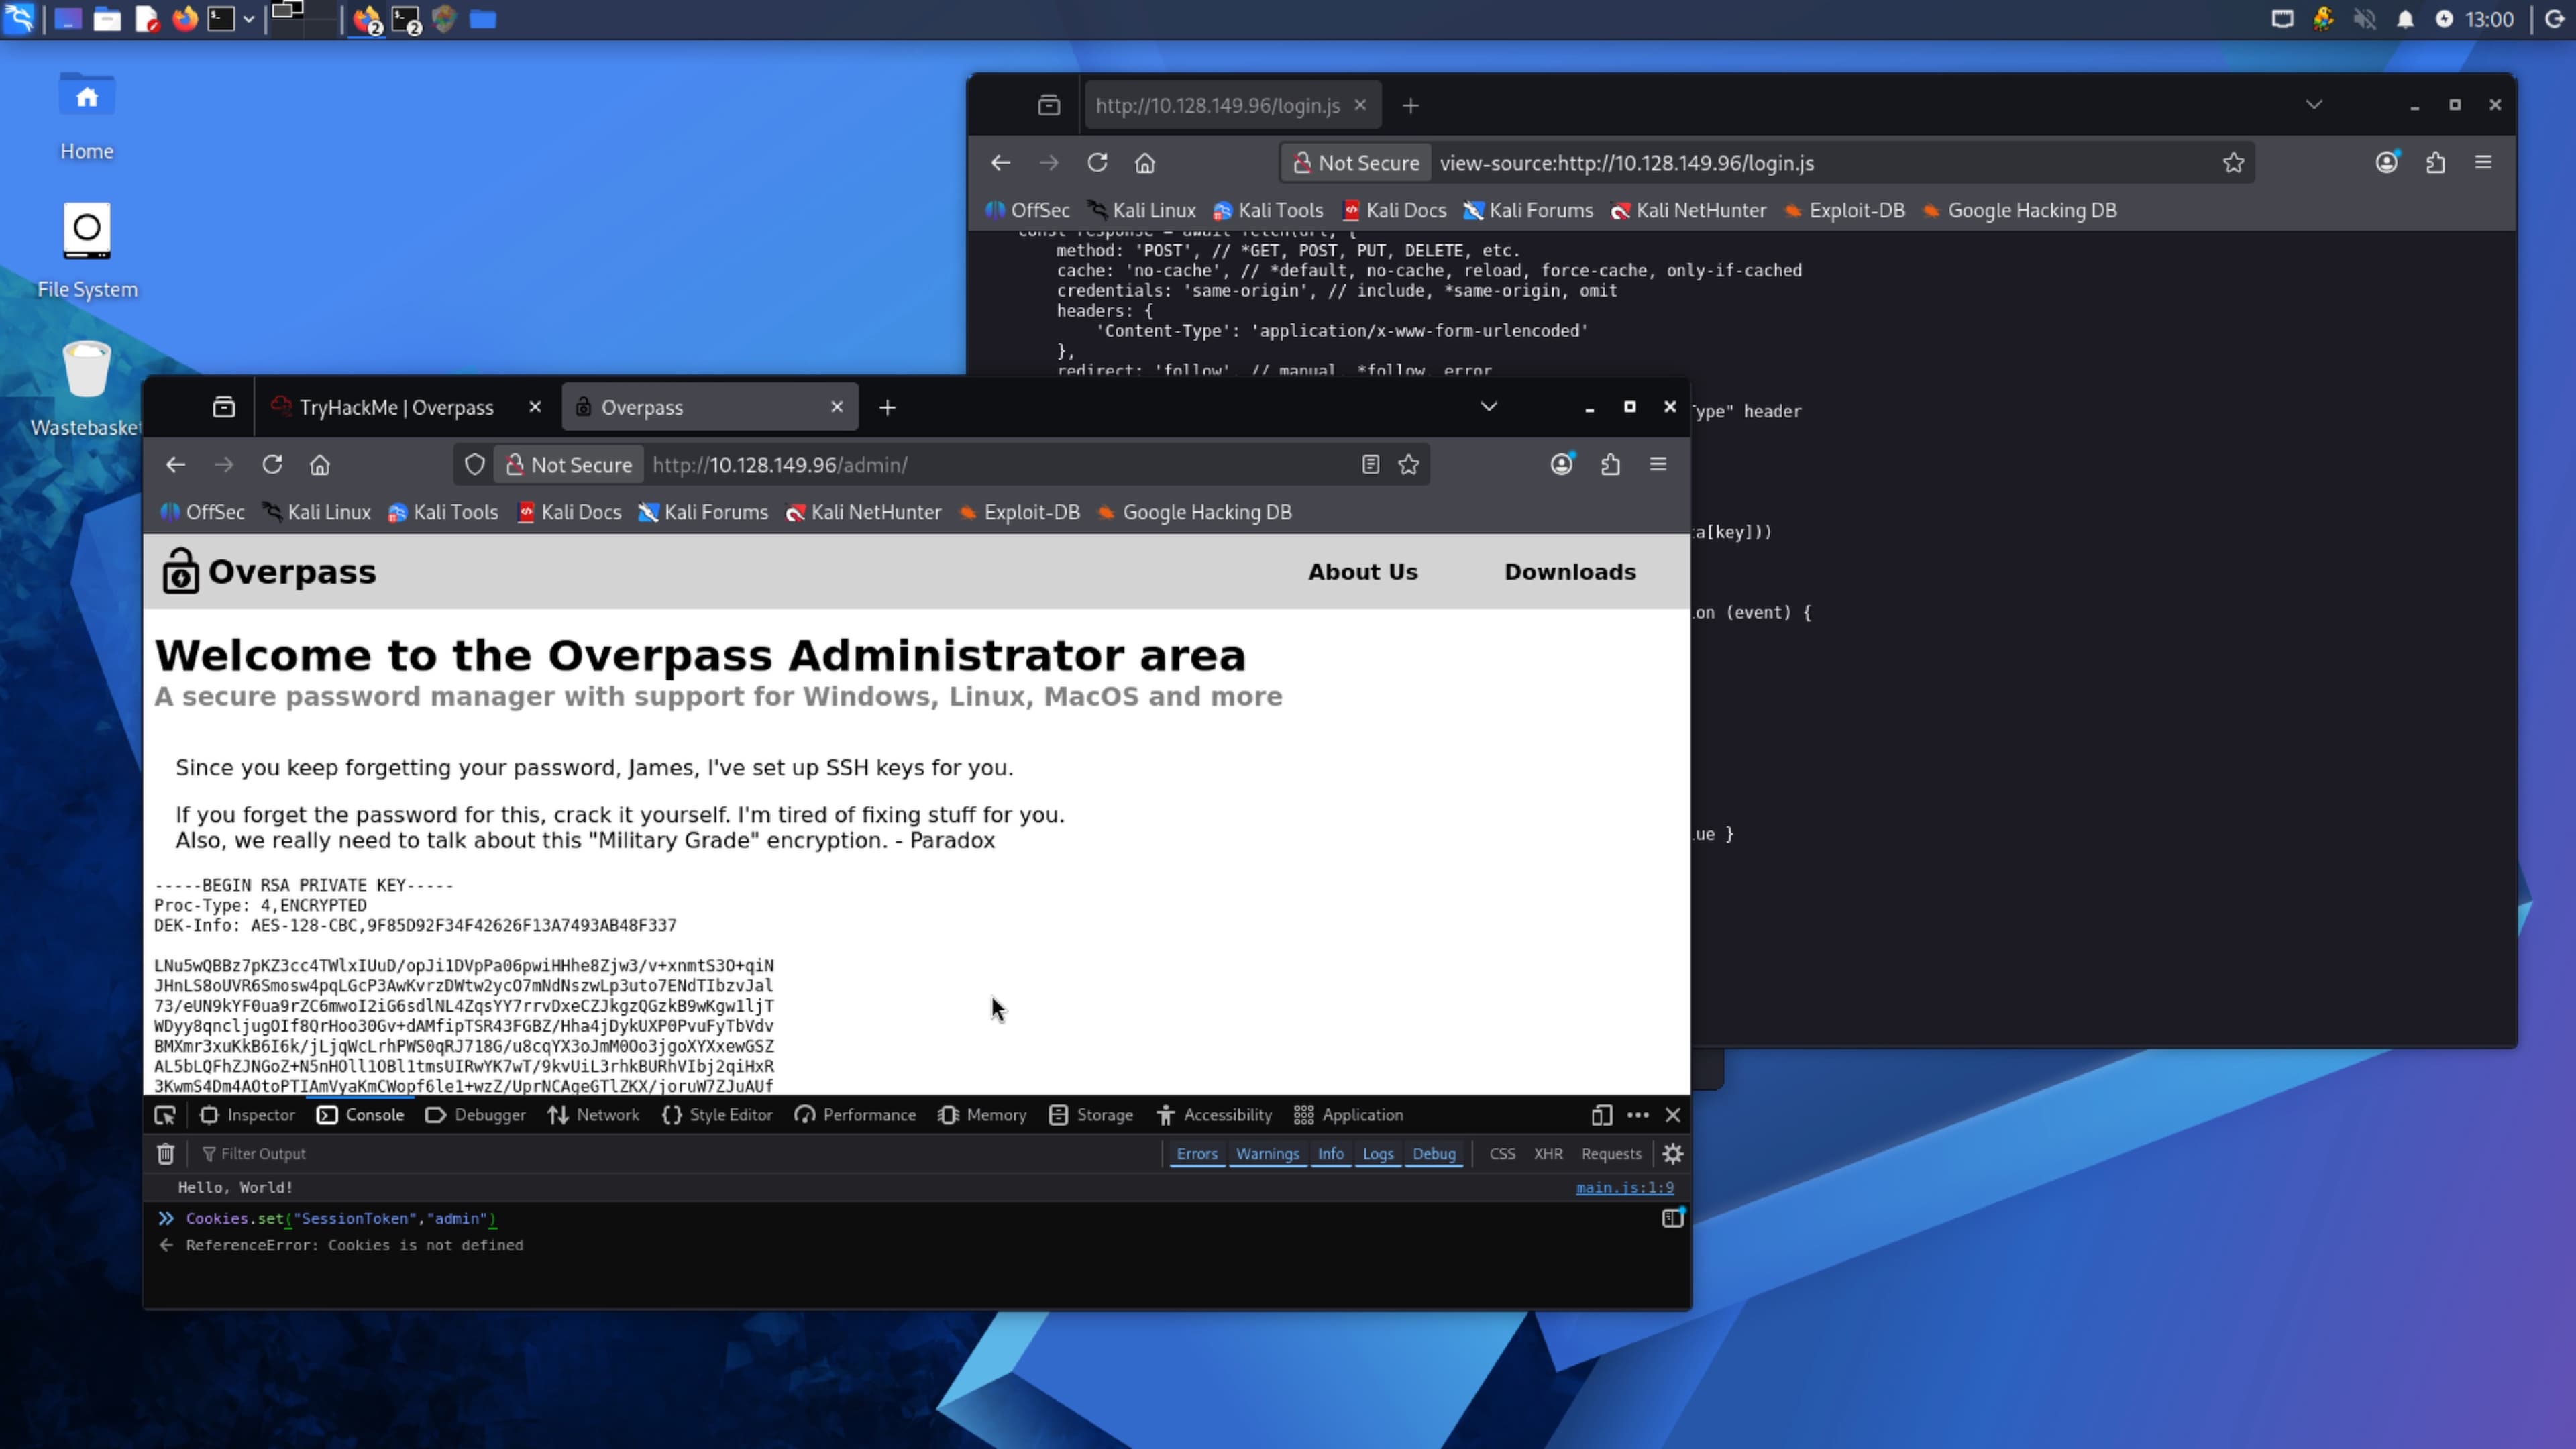
Task: Open the Inspector DevTools tab
Action: [247, 1115]
